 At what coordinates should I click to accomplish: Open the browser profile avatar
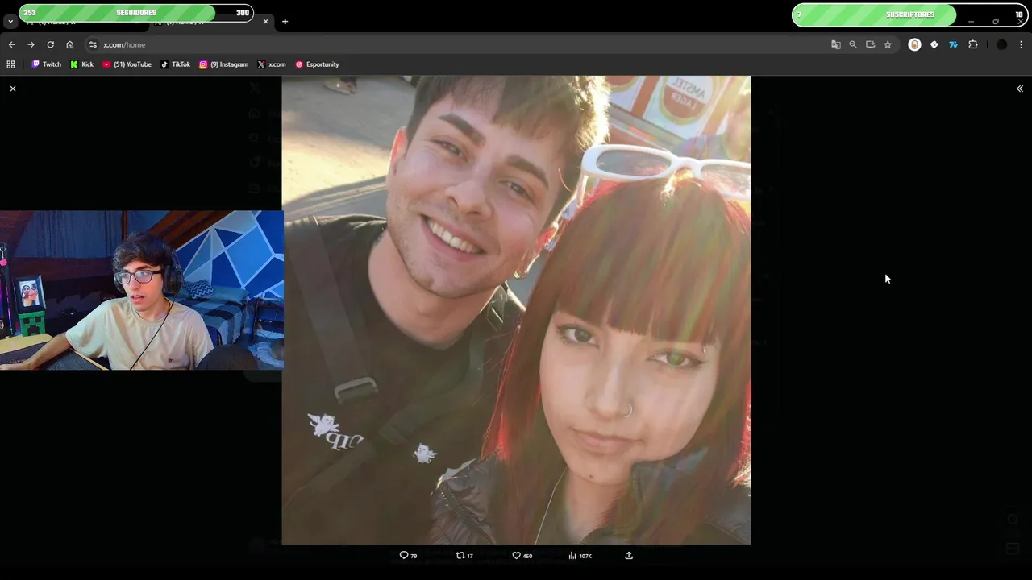pyautogui.click(x=1001, y=44)
